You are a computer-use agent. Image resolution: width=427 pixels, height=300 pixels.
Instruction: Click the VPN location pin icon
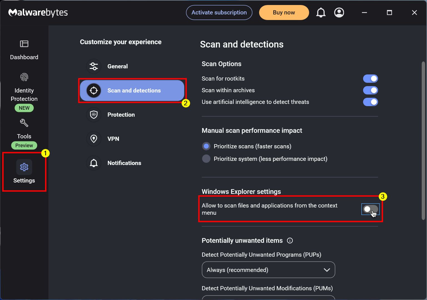[94, 139]
